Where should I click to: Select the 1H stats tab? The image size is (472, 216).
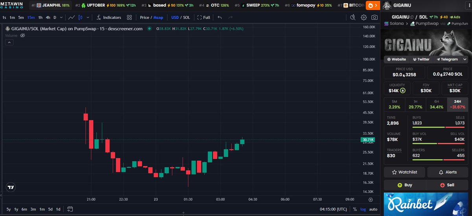(415, 104)
